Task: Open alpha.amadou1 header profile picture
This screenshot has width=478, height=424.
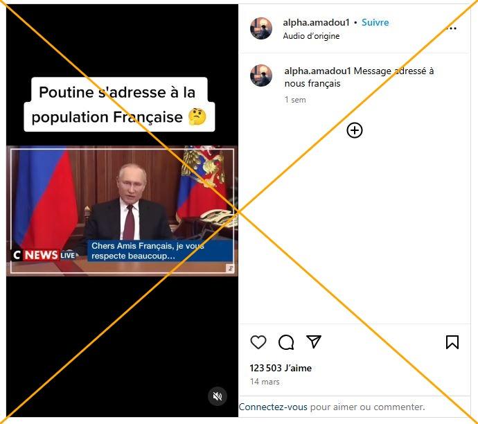Action: click(261, 28)
